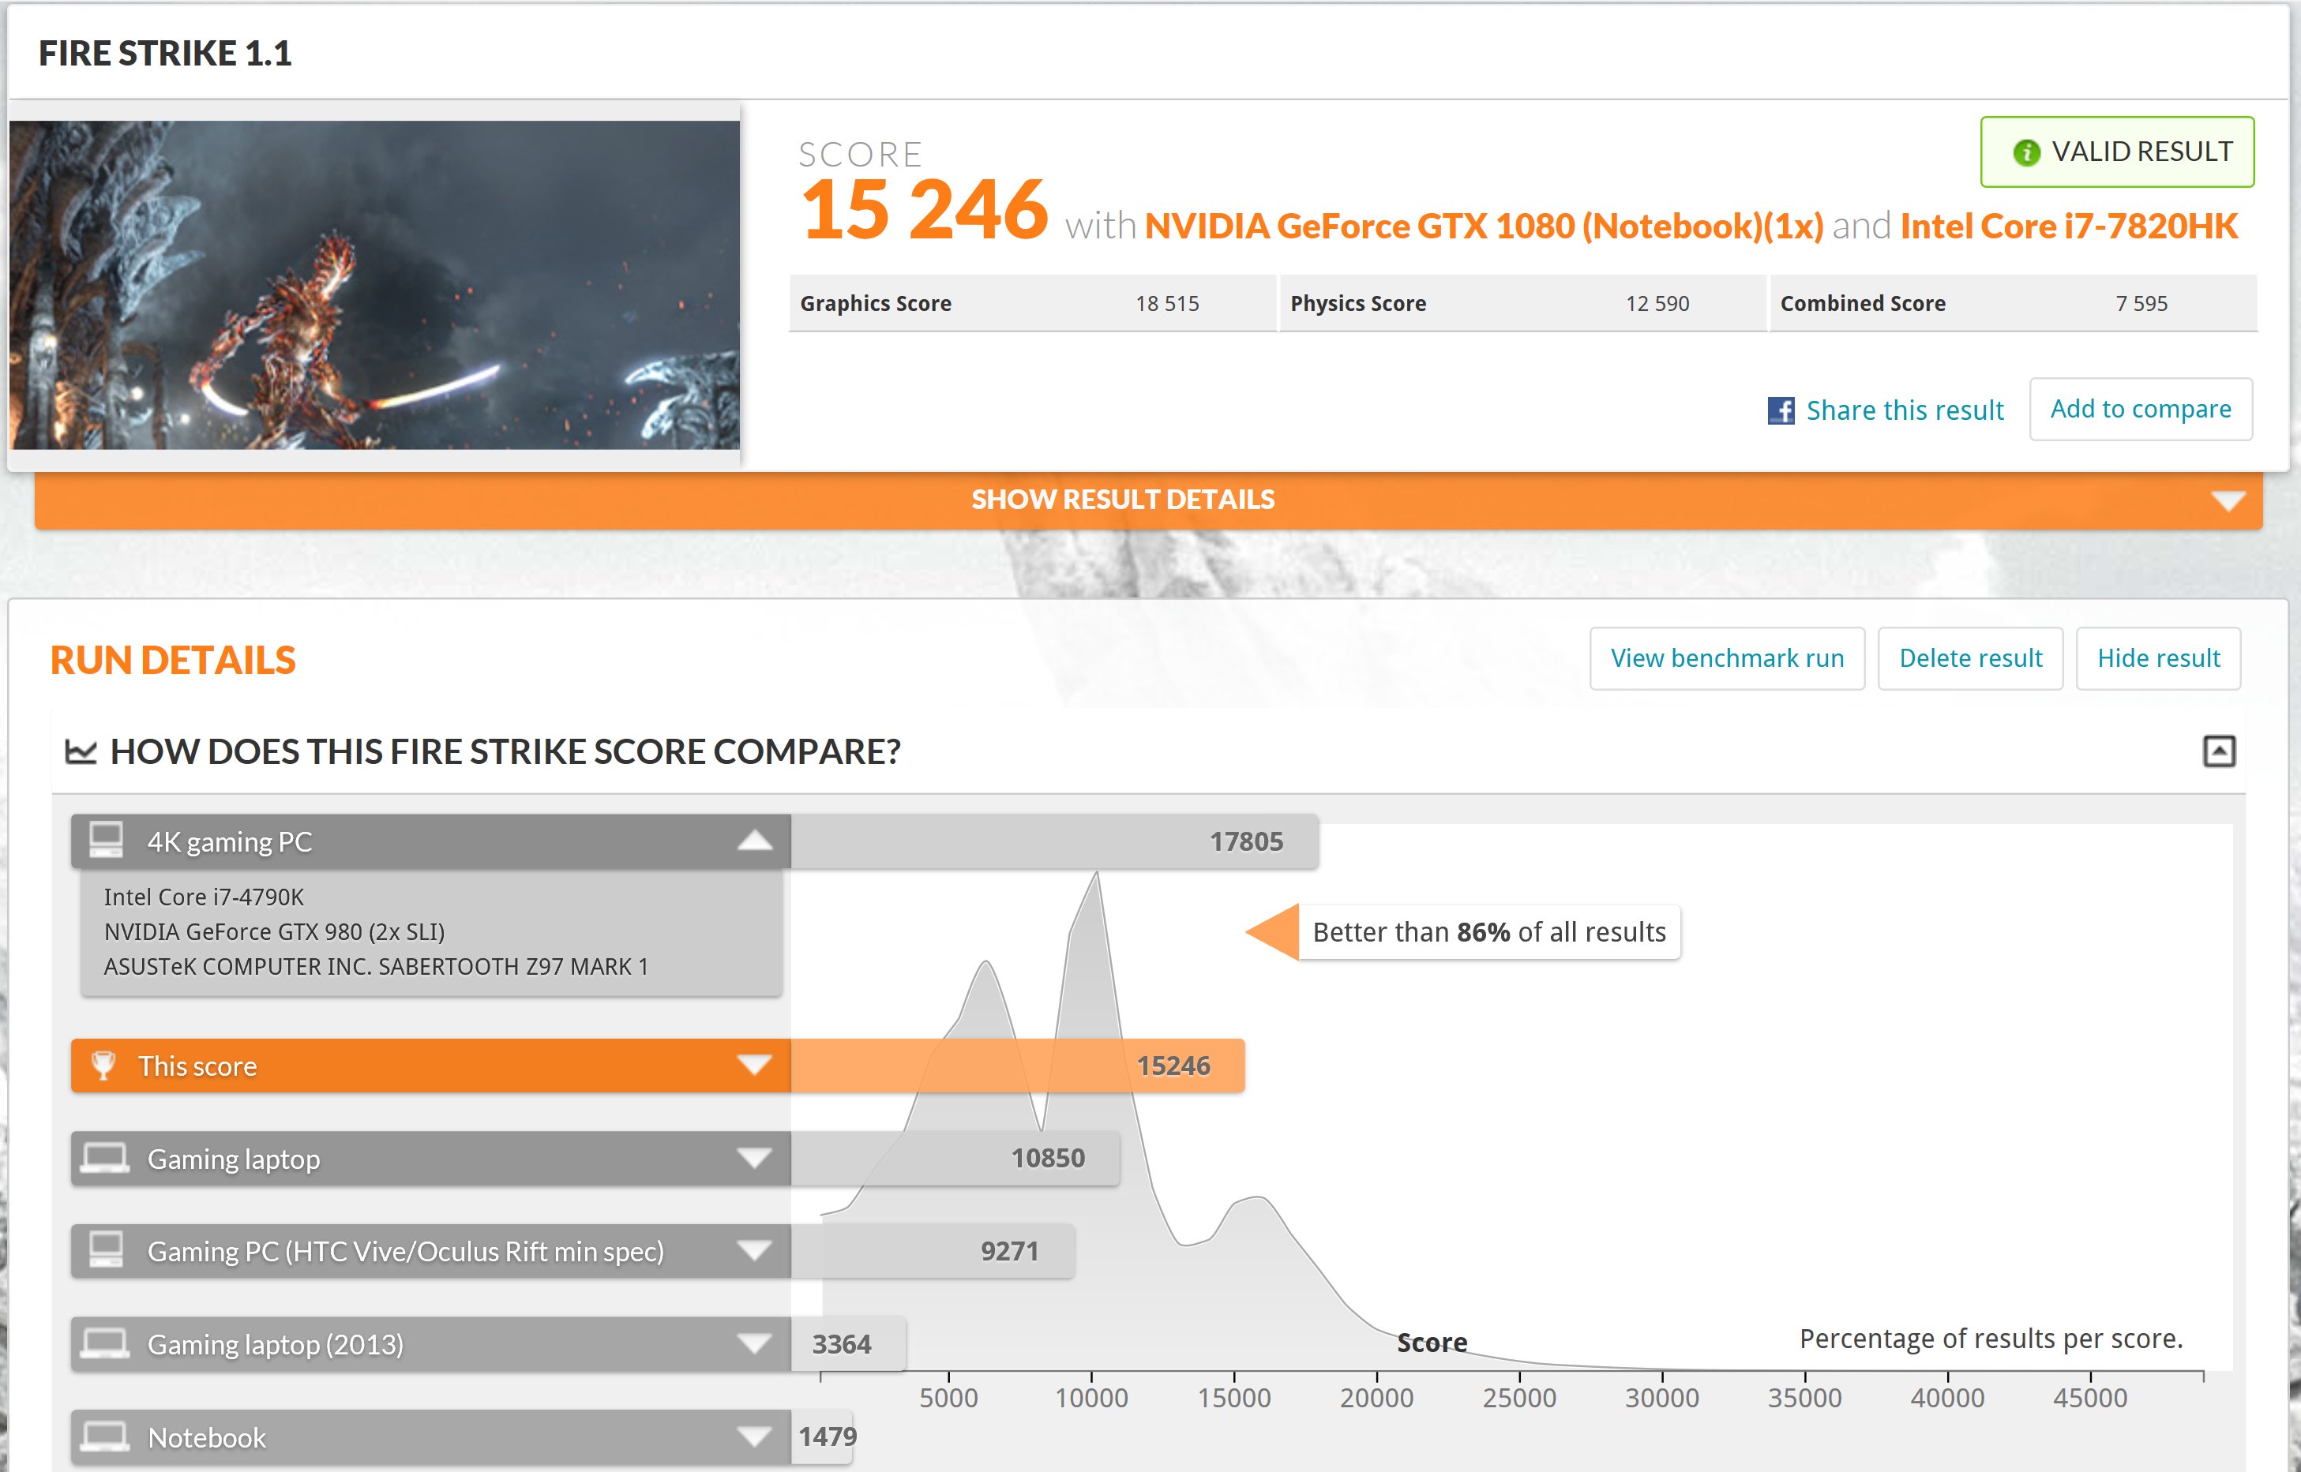This screenshot has height=1472, width=2301.
Task: Click the green info icon in Valid Result
Action: tap(2025, 152)
